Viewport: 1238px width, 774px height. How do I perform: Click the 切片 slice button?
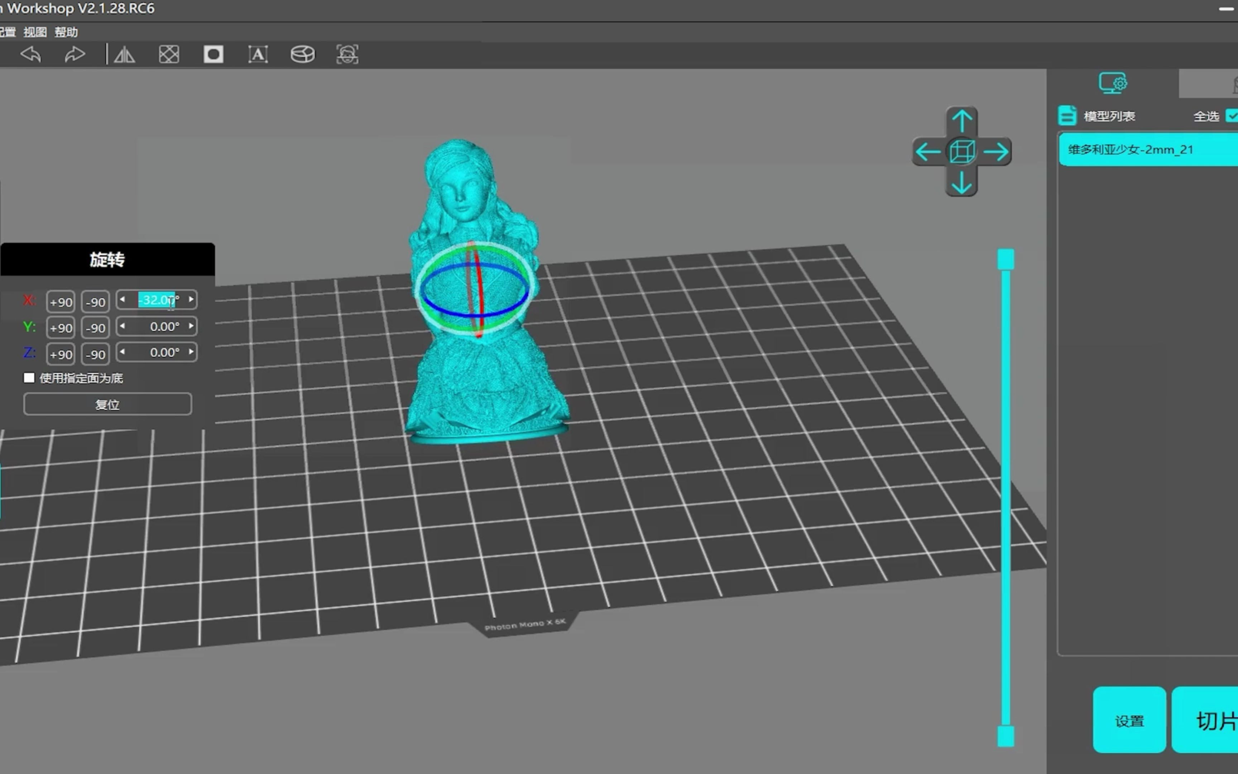(1213, 720)
